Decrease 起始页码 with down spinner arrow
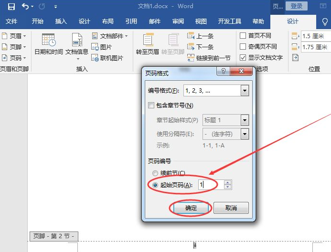The width and height of the screenshot is (331, 252). click(227, 187)
